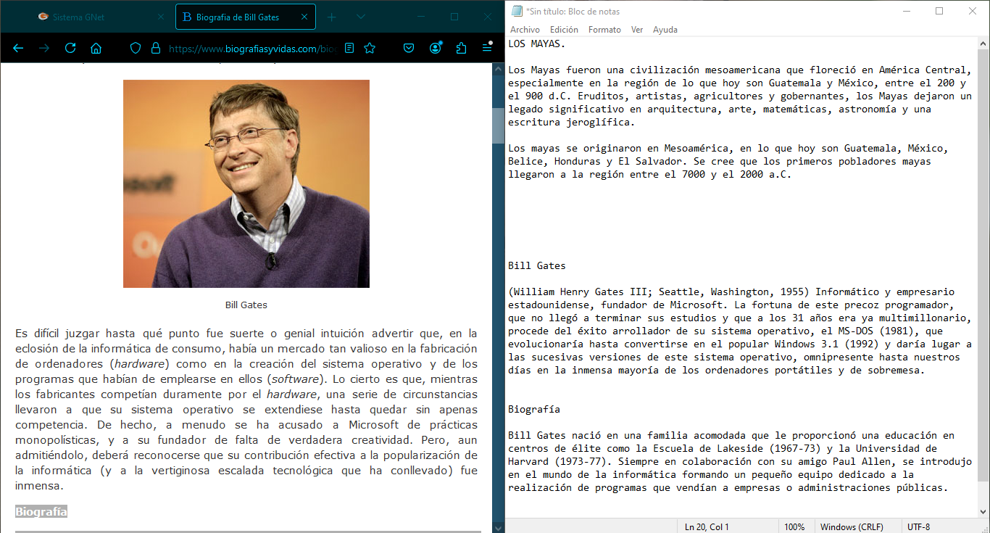The image size is (990, 533).
Task: Click the forward navigation arrow
Action: tap(44, 48)
